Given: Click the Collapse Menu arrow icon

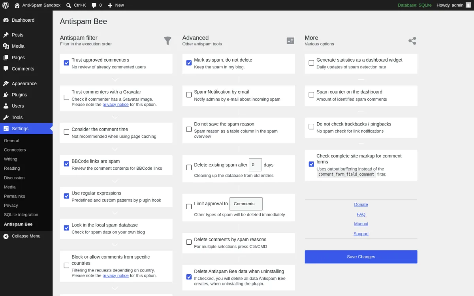Looking at the screenshot, I should coord(6,236).
